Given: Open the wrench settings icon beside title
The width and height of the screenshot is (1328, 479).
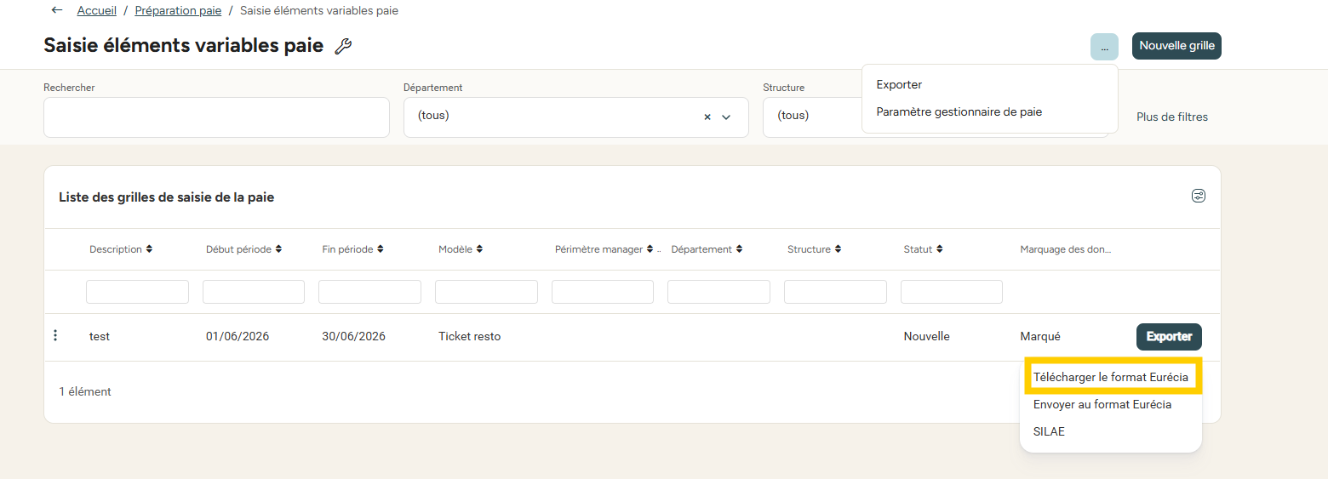Looking at the screenshot, I should click(x=343, y=46).
